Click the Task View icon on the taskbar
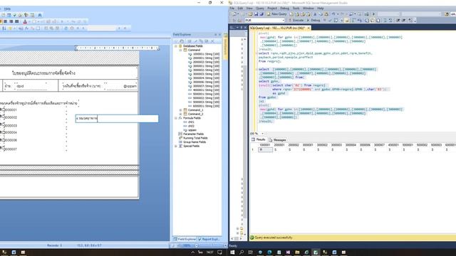Screen dimensions: 456x256 pos(250,252)
